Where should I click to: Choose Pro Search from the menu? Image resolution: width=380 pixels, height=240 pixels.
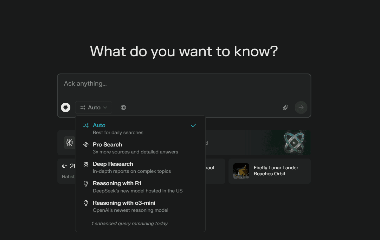tap(140, 148)
